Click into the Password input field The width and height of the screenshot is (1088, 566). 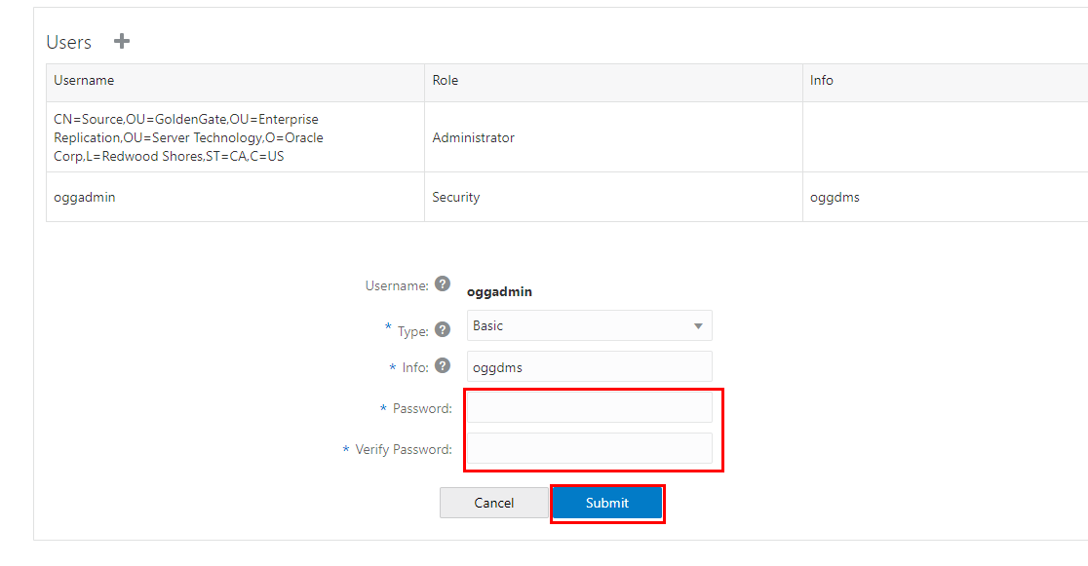coord(589,408)
